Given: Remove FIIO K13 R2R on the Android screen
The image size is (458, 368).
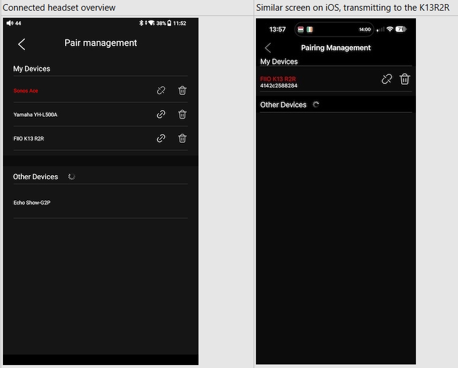Looking at the screenshot, I should click(182, 138).
